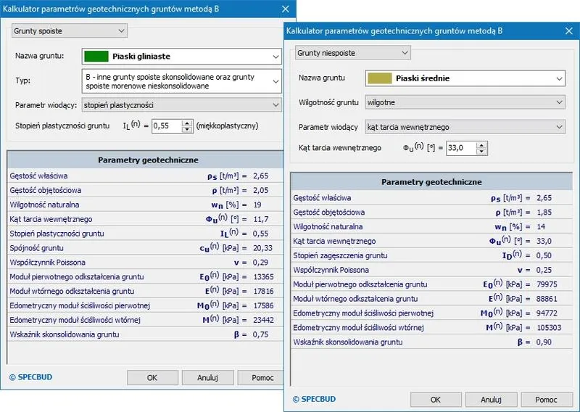Open the Typ dropdown for consolidated soils

click(x=181, y=81)
